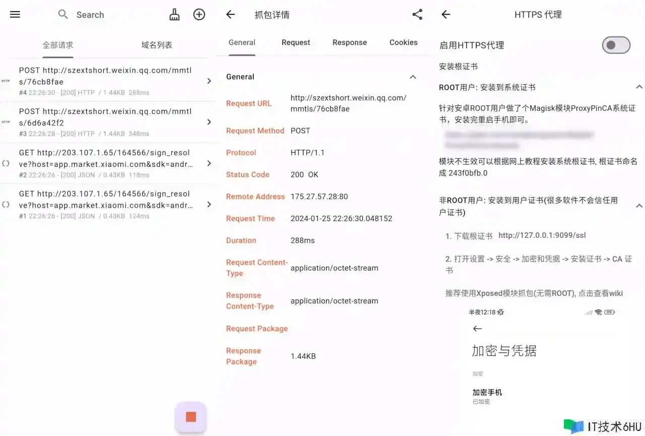Click Request Content-Type application/octet-stream value

click(334, 268)
